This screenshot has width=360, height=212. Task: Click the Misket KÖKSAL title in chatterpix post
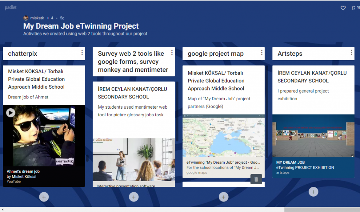click(x=37, y=79)
